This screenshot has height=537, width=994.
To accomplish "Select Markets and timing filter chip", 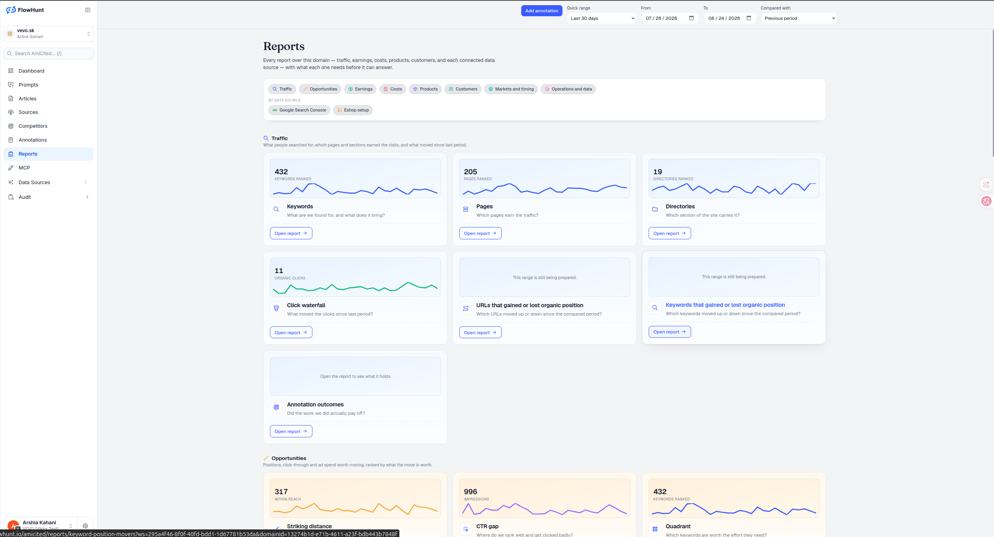I will pyautogui.click(x=510, y=89).
